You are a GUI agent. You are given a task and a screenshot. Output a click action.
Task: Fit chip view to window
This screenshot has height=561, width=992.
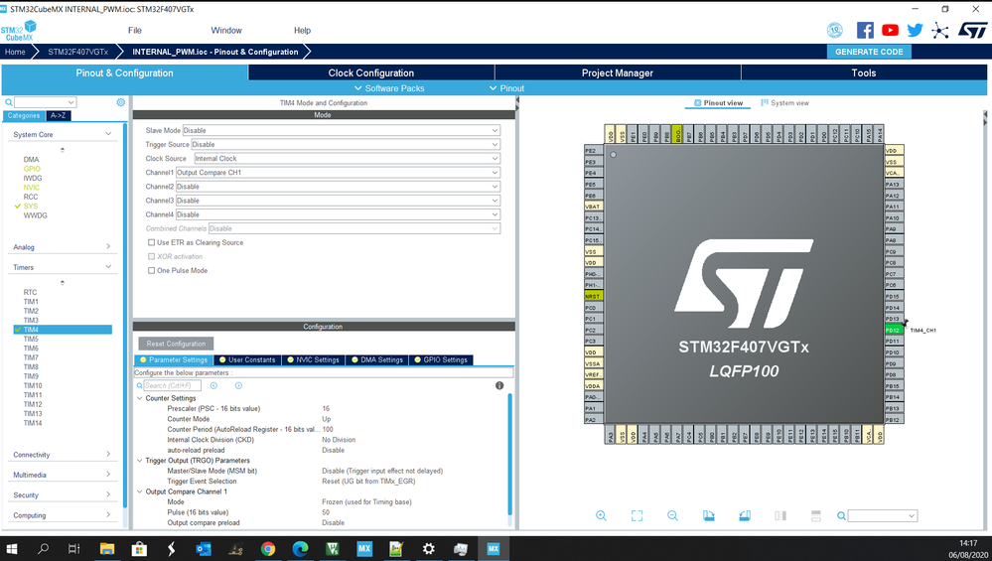[638, 516]
